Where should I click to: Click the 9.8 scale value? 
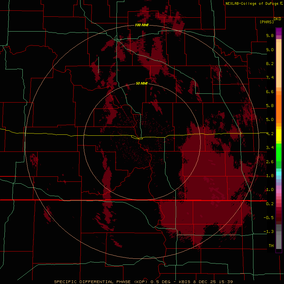270,35
